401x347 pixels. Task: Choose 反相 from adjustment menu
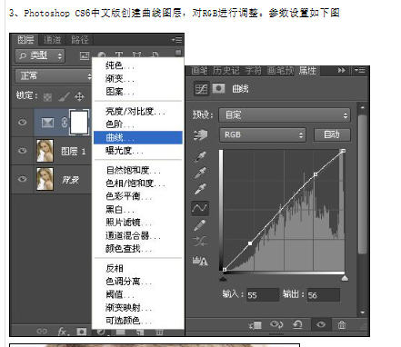138,268
